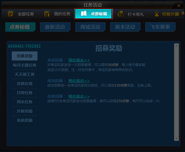Click the 任务活动 window title
185x152 pixels.
[93, 5]
